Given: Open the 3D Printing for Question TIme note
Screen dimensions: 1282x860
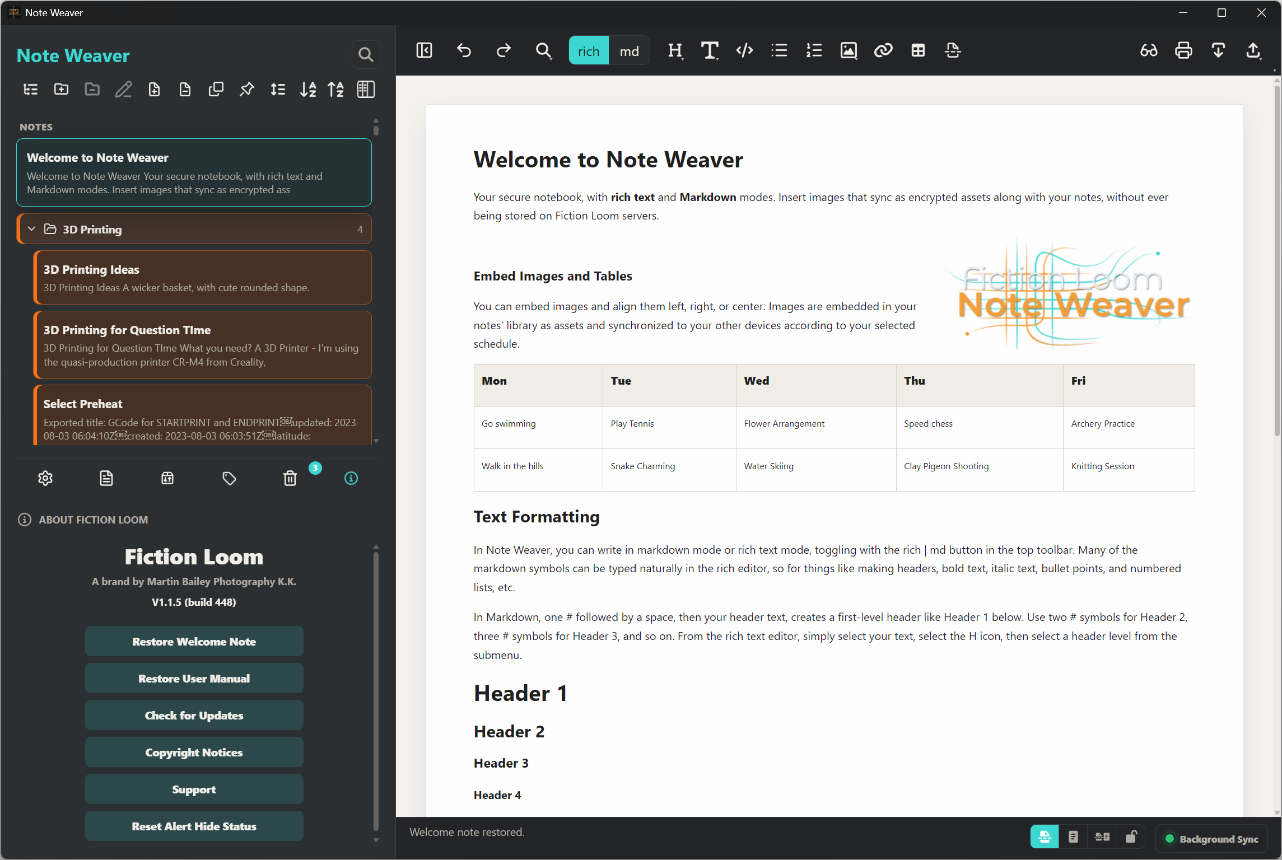Looking at the screenshot, I should [x=202, y=345].
